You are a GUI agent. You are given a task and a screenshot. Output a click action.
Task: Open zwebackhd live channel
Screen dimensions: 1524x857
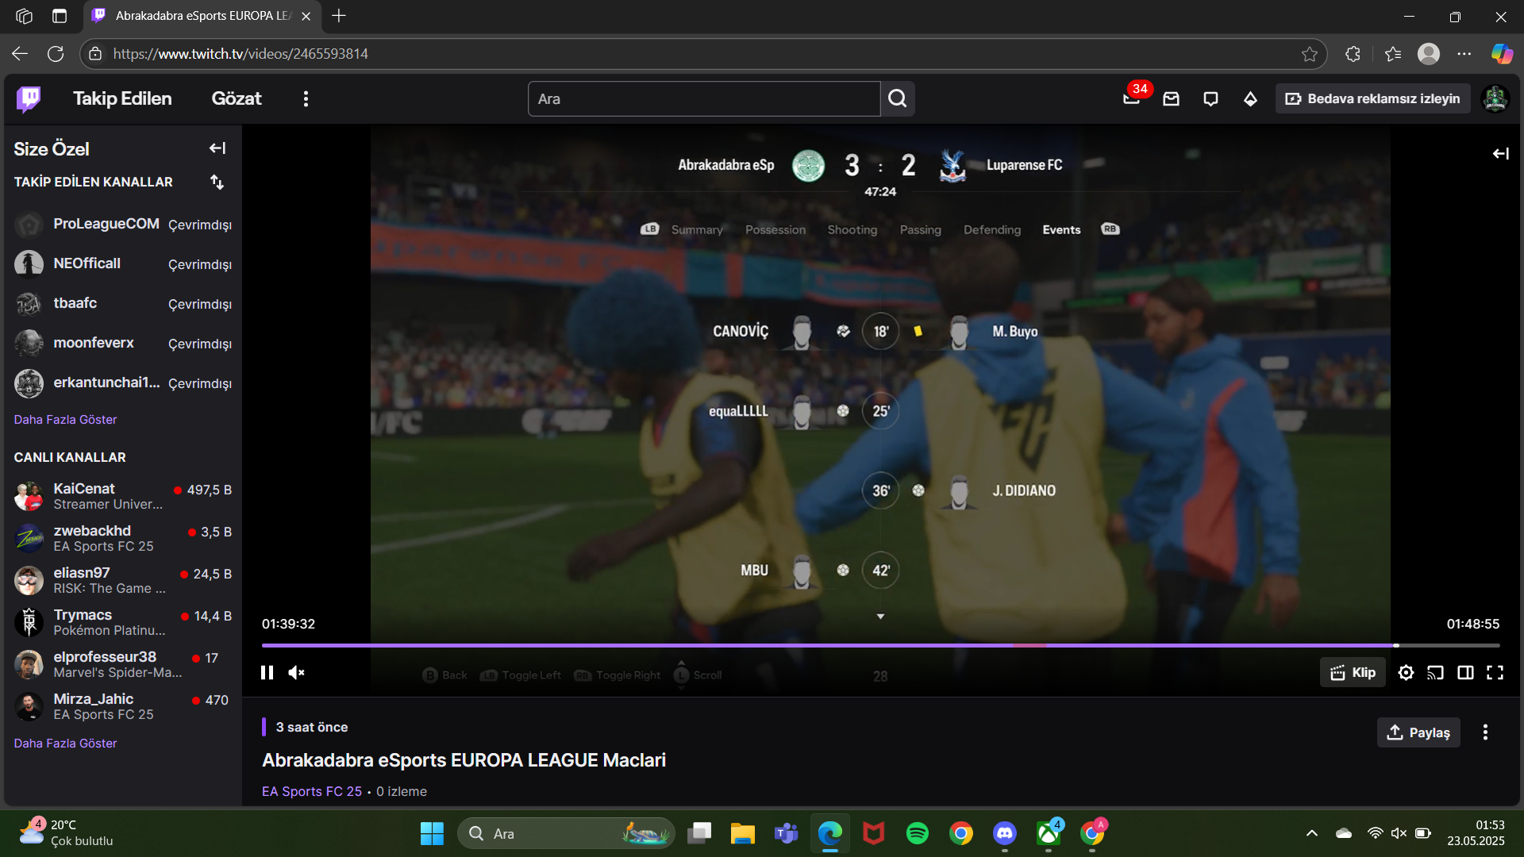pos(123,538)
